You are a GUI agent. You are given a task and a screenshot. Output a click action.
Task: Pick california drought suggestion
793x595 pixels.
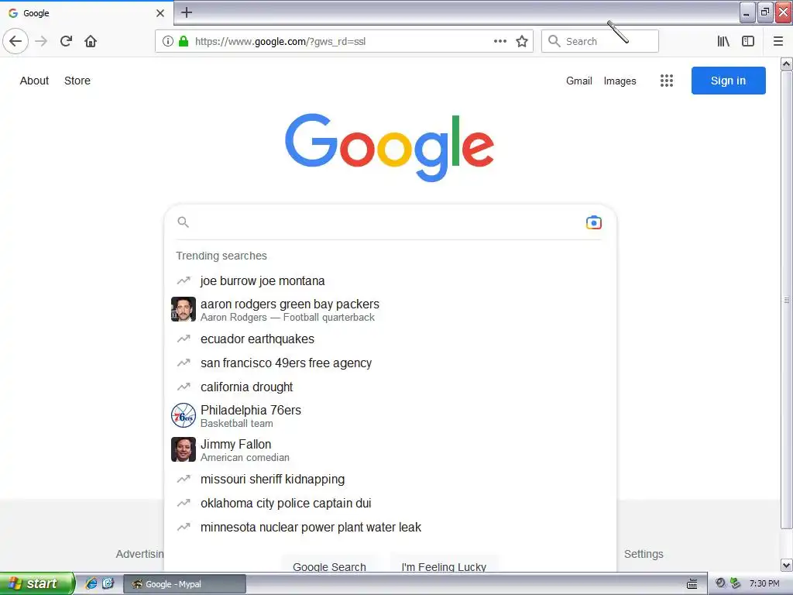(x=390, y=387)
